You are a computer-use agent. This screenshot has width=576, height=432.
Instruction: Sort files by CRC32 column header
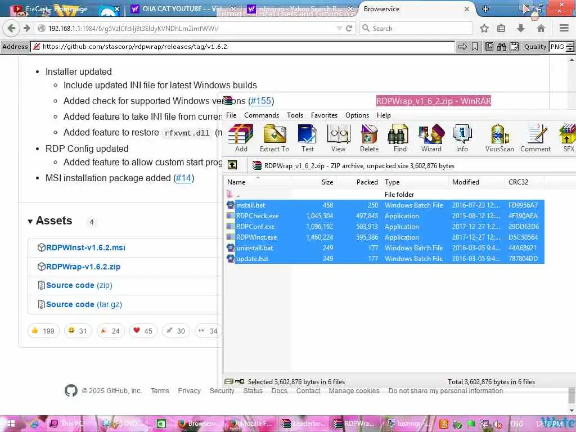[x=524, y=182]
